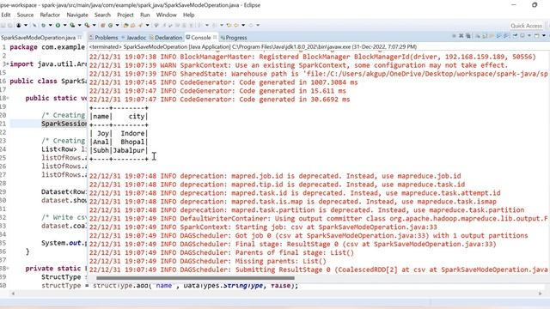The image size is (550, 309).
Task: Expand folded imports at line 3
Action: (8, 64)
